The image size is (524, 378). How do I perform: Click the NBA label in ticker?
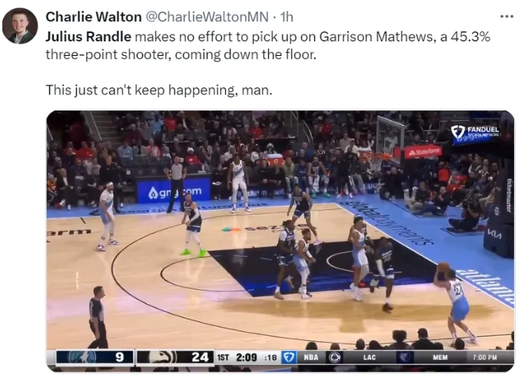pyautogui.click(x=311, y=357)
